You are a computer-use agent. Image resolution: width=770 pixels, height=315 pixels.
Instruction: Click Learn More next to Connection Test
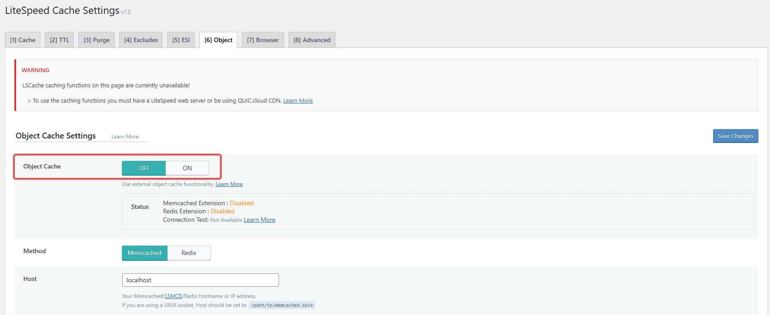[x=259, y=220]
